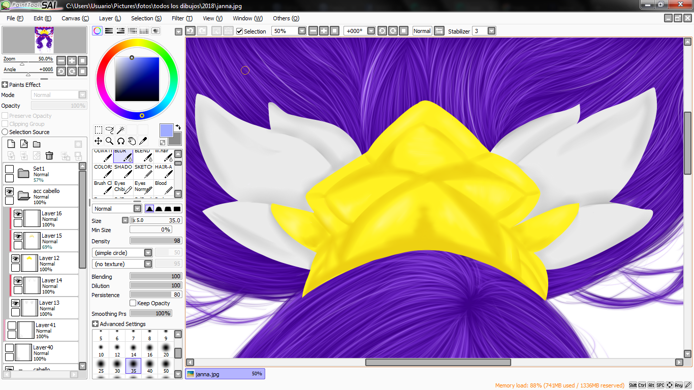Open the no texture brush dropdown
This screenshot has height=390, width=694.
click(148, 264)
